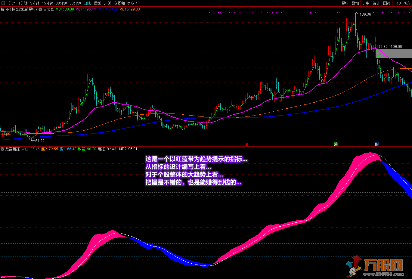Screen dimensions: 412x279
Task: Click the blue 财 marker on time axis
Action: pos(377,144)
